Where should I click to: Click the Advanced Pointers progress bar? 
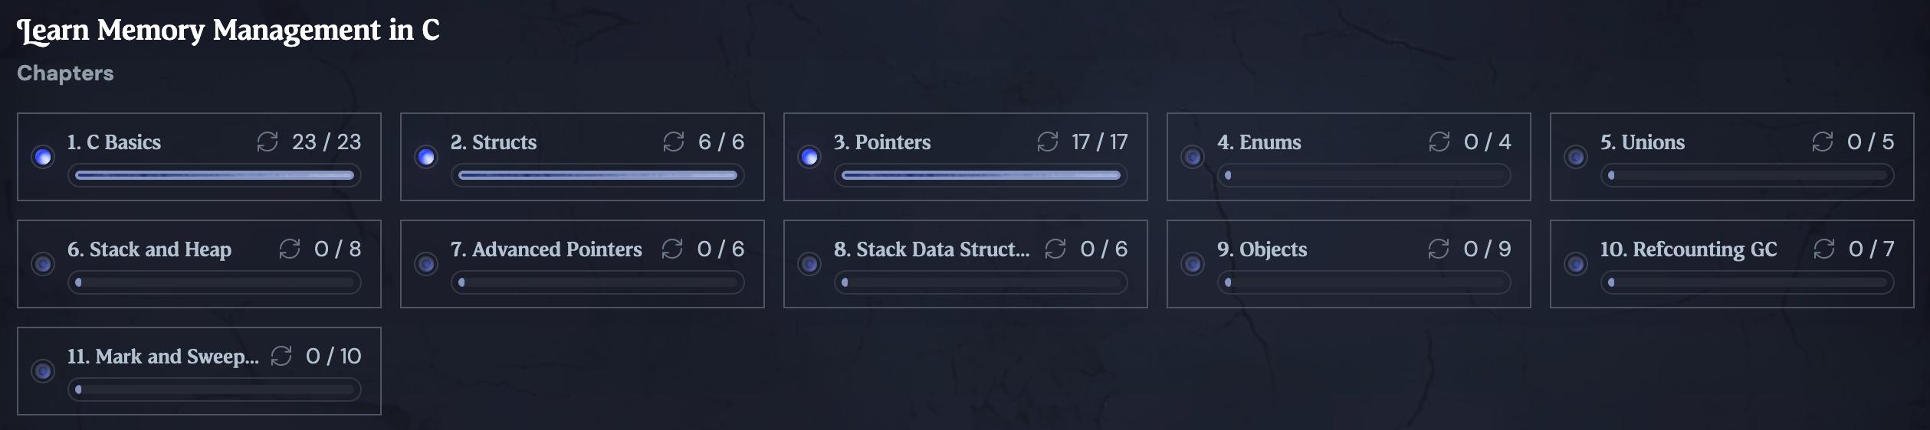tap(598, 282)
